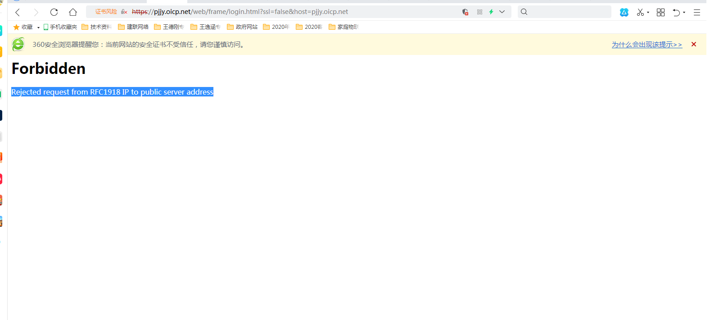Reload the current page
This screenshot has width=710, height=320.
tap(54, 12)
